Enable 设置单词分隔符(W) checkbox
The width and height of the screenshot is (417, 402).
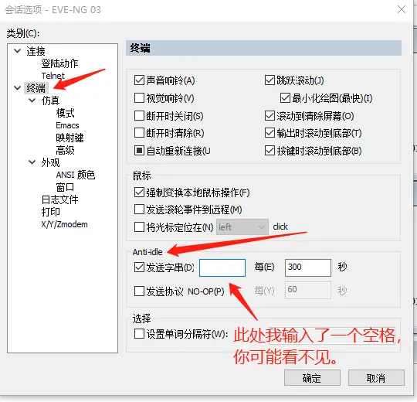pyautogui.click(x=139, y=333)
